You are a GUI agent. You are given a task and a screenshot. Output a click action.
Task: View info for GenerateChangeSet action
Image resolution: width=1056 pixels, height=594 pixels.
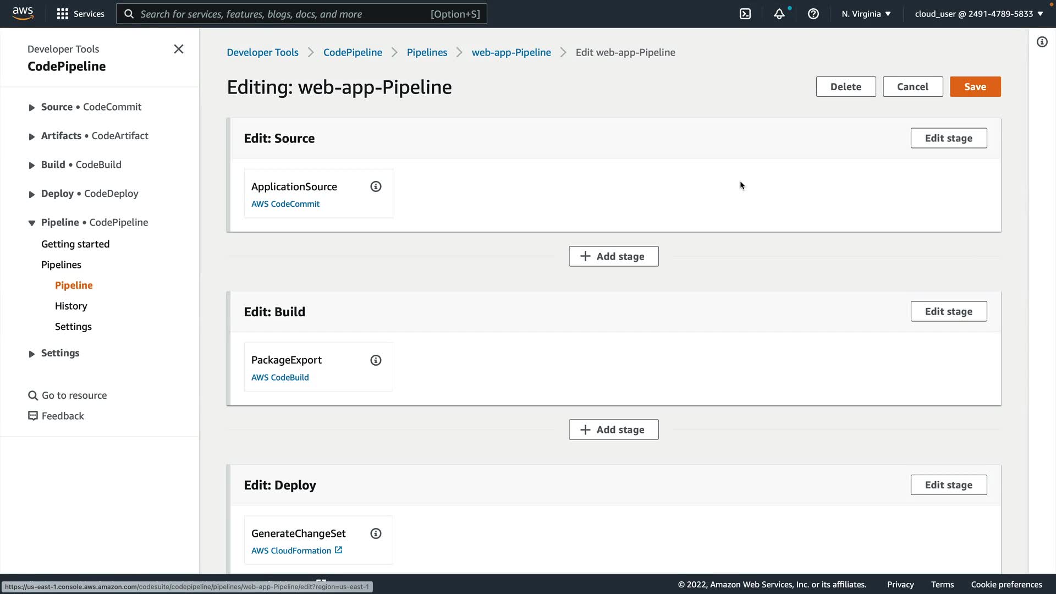(376, 533)
